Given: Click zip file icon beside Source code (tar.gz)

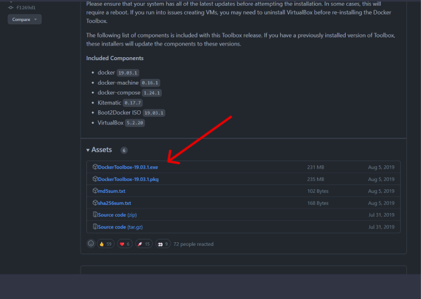Looking at the screenshot, I should tap(95, 227).
